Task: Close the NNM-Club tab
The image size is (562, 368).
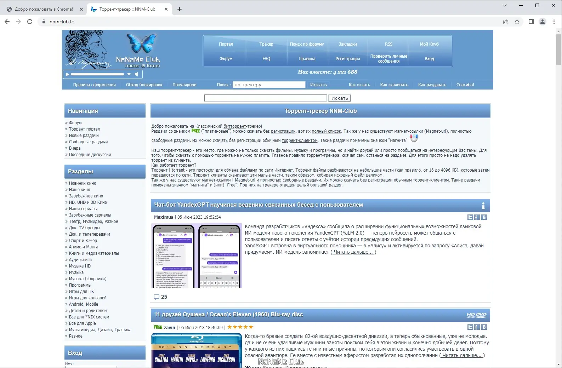Action: (x=166, y=9)
